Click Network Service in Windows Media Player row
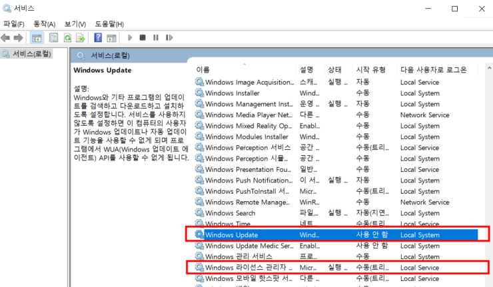The image size is (493, 287). click(425, 115)
